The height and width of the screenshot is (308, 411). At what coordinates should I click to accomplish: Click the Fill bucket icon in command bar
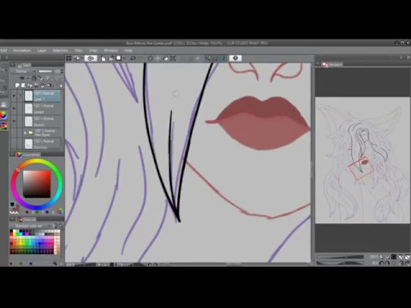(165, 58)
